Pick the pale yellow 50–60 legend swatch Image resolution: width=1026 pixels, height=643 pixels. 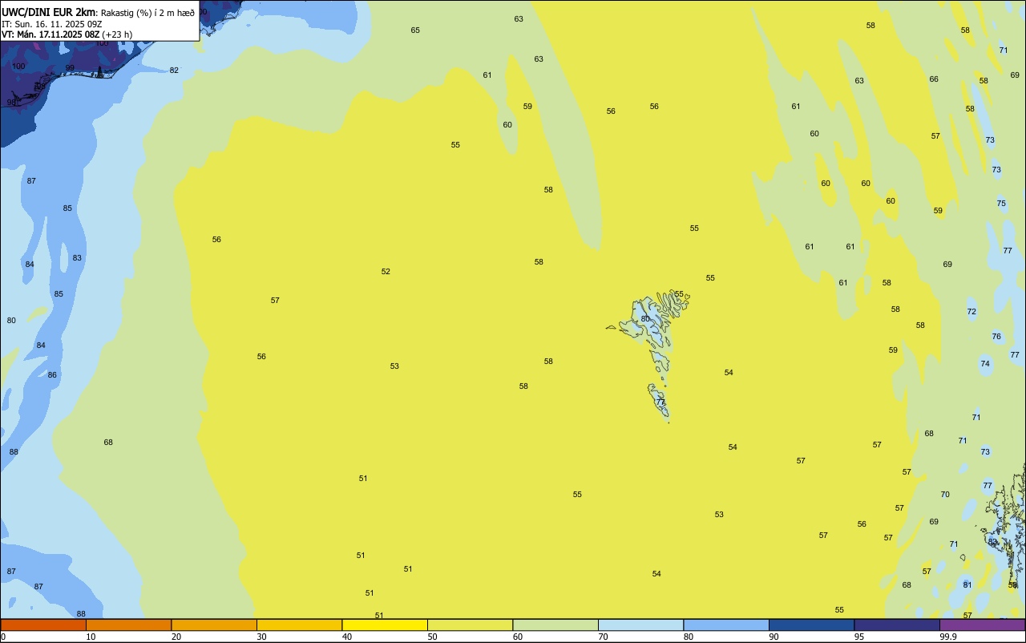470,625
